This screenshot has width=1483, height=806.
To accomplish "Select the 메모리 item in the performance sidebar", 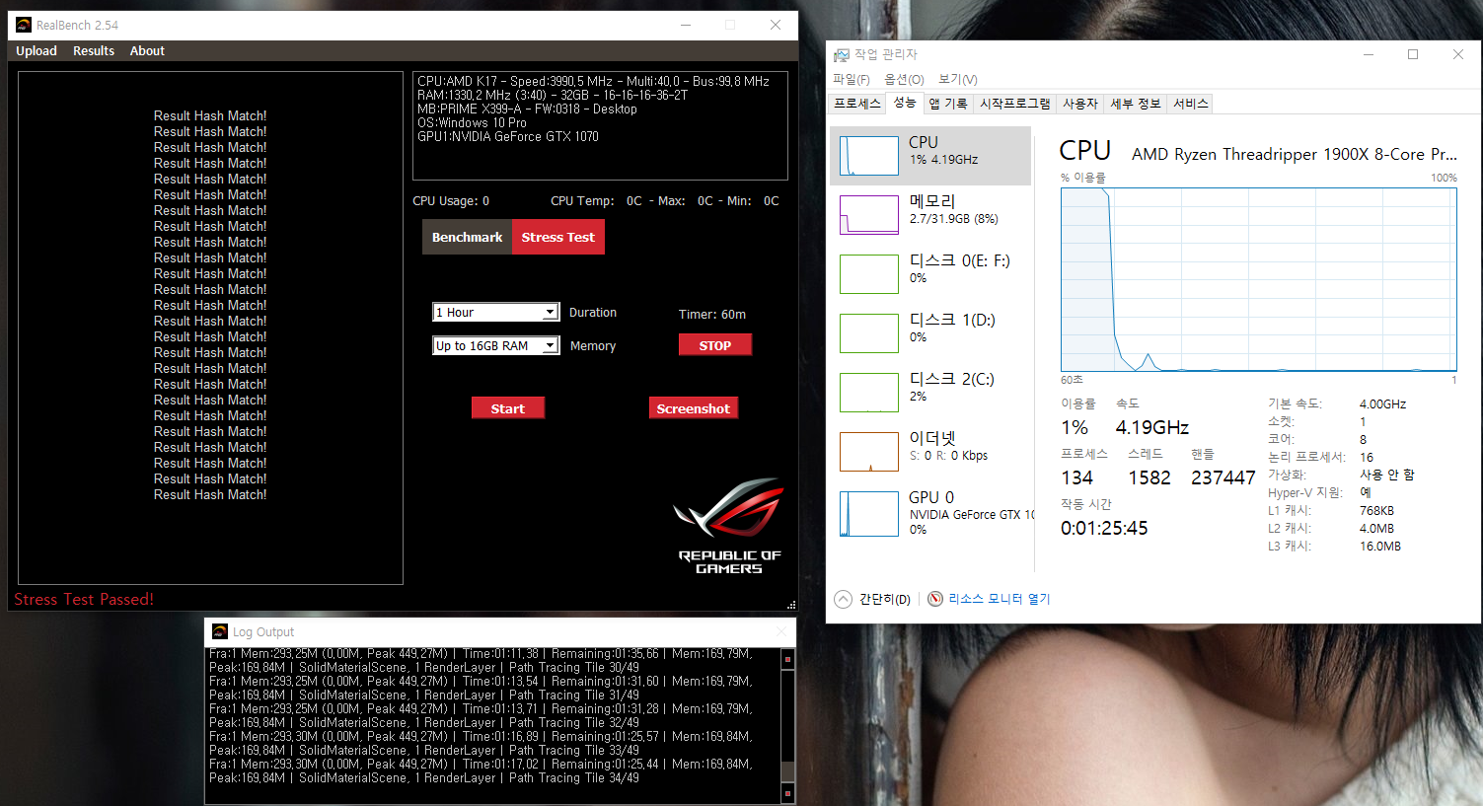I will (x=930, y=215).
